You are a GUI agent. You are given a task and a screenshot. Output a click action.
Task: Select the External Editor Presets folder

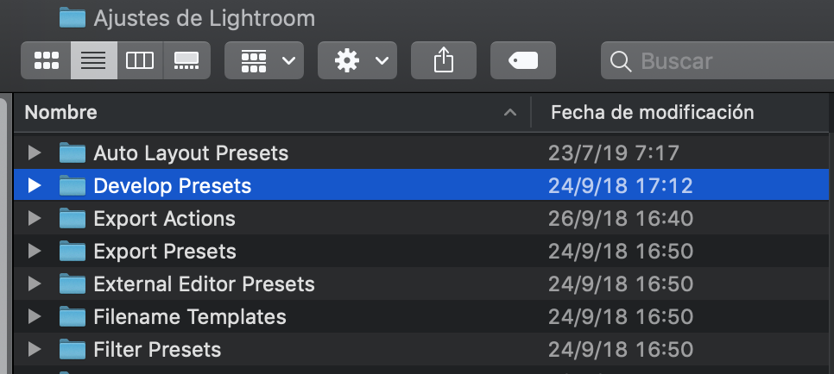[x=421, y=284]
